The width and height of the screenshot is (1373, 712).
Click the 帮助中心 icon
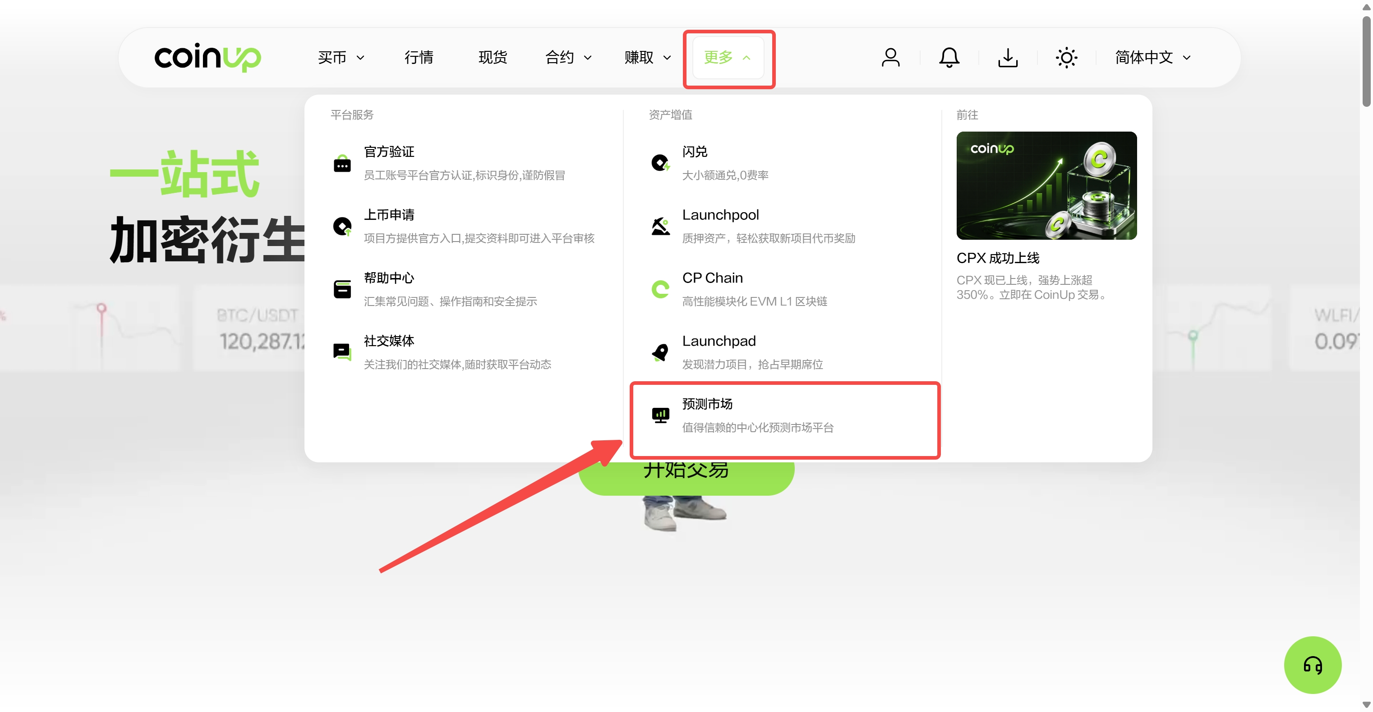coord(342,289)
